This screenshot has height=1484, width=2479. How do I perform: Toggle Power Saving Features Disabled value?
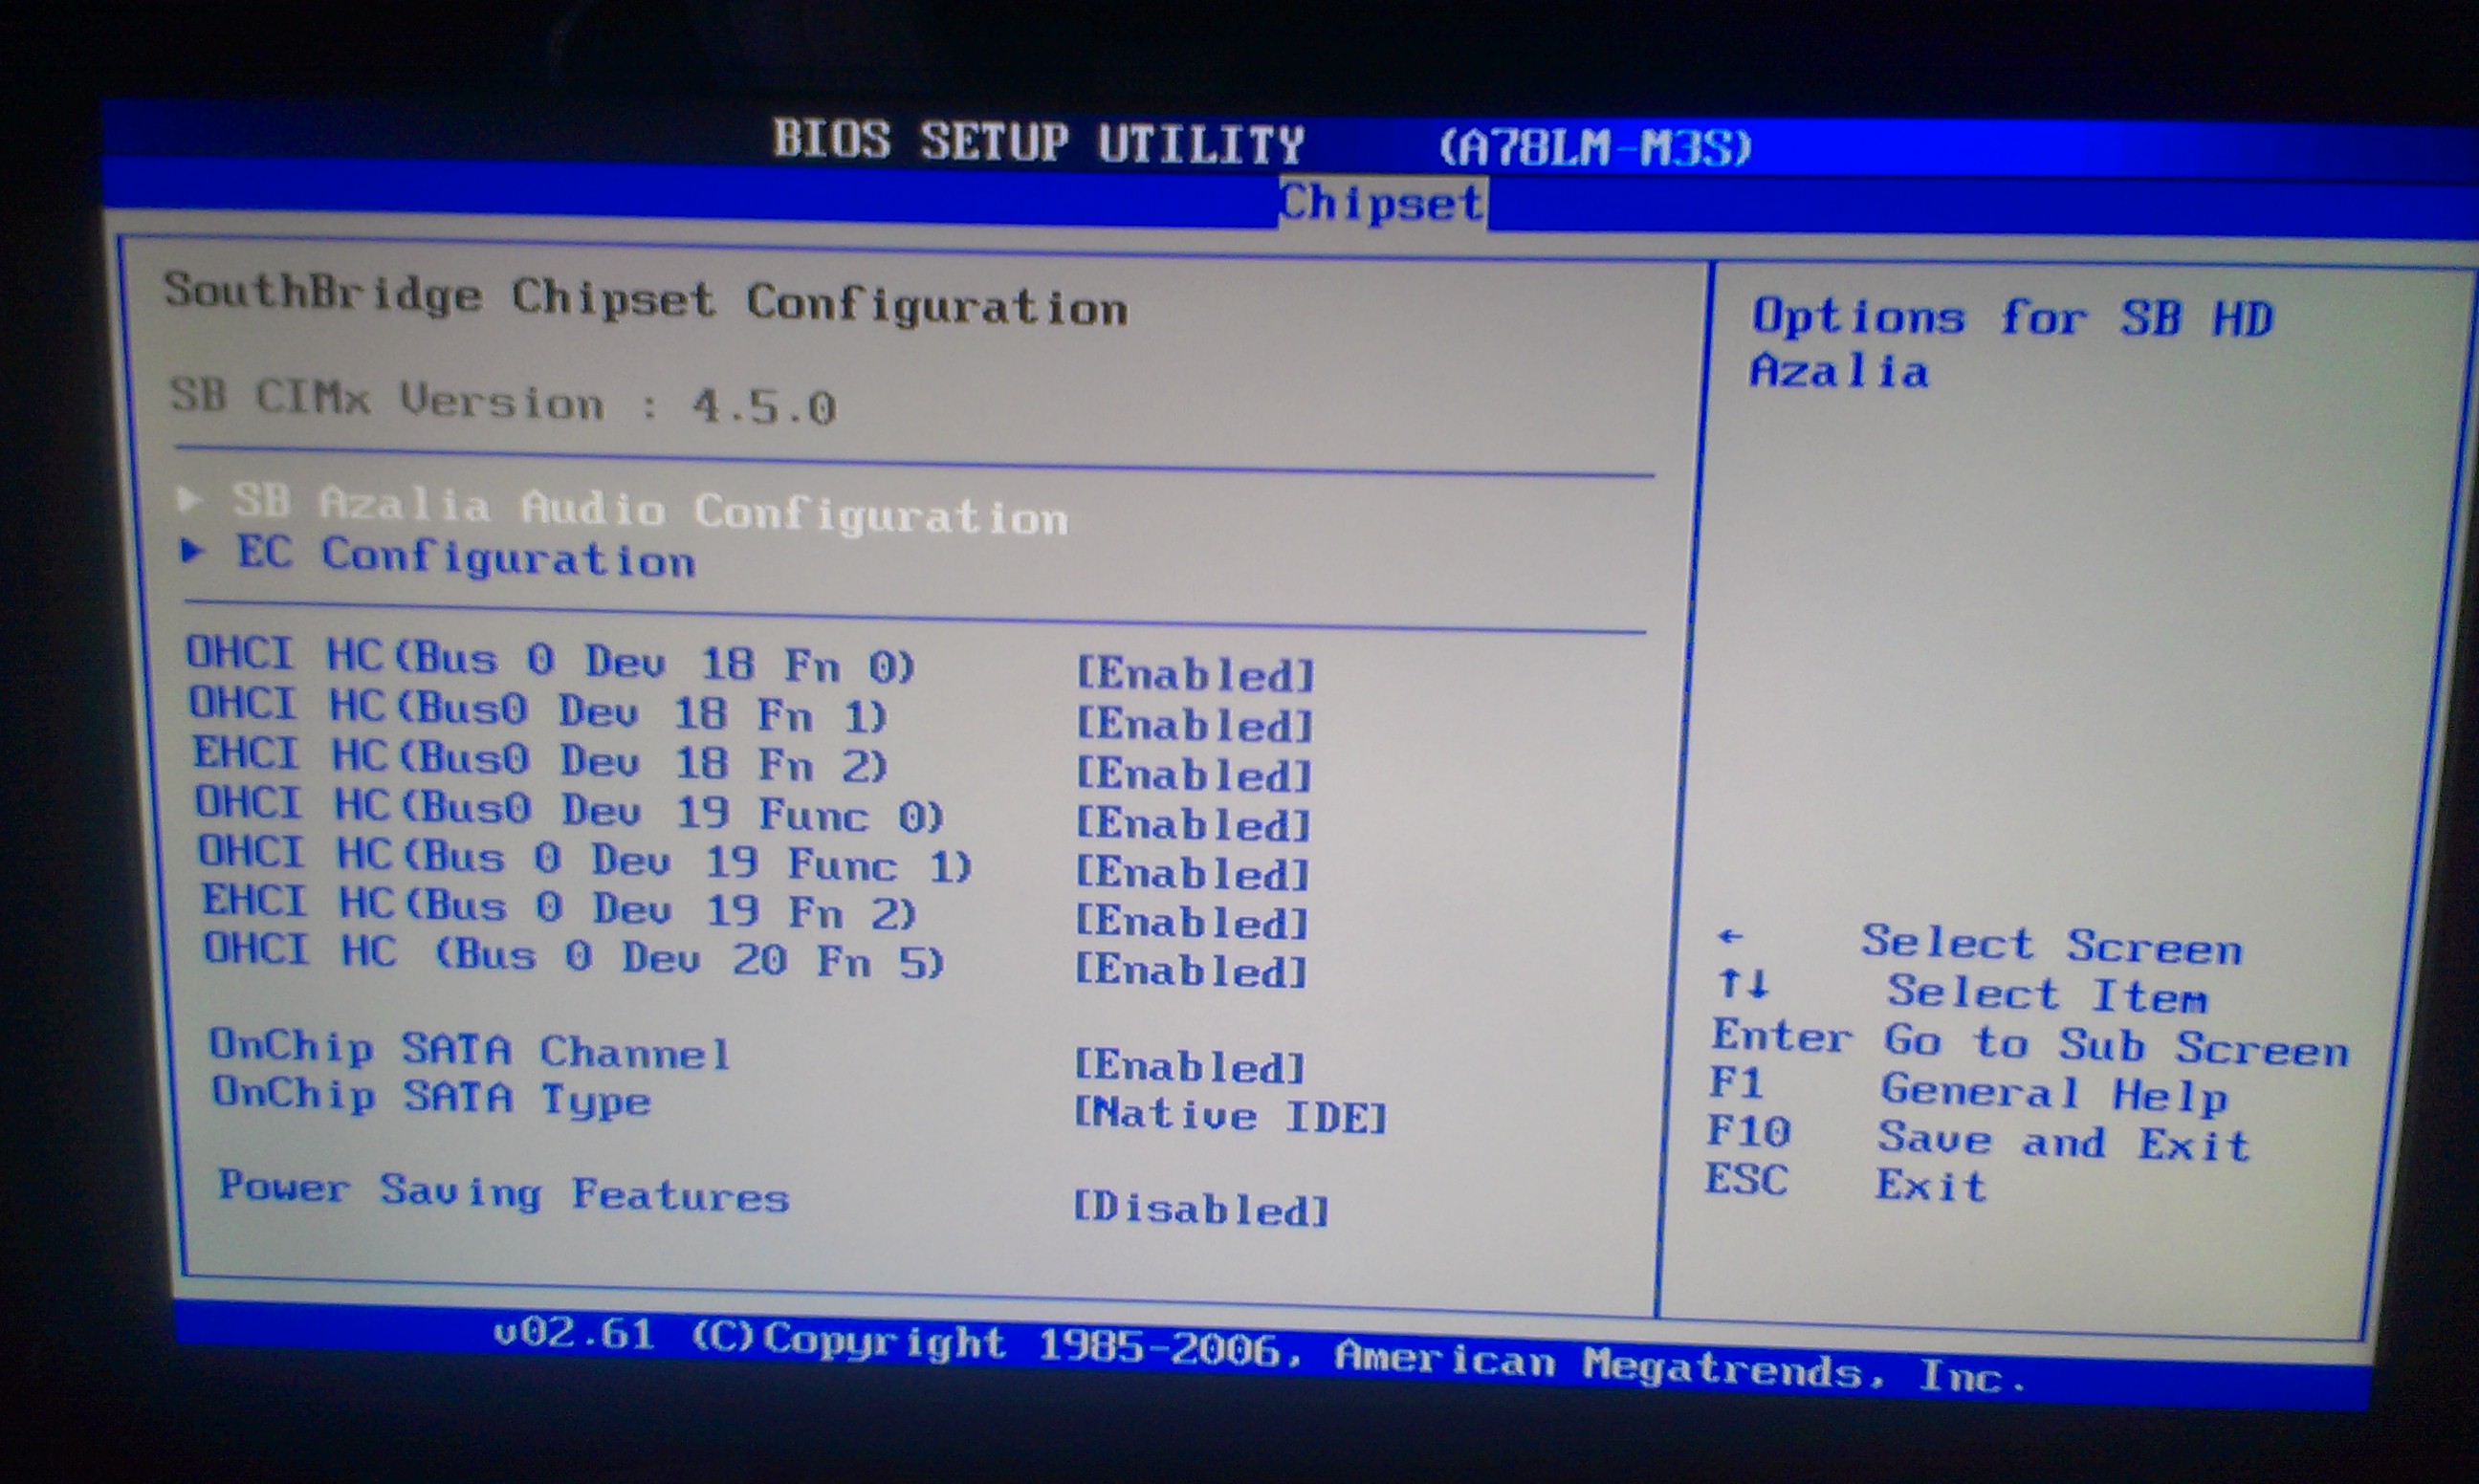click(x=1200, y=1210)
